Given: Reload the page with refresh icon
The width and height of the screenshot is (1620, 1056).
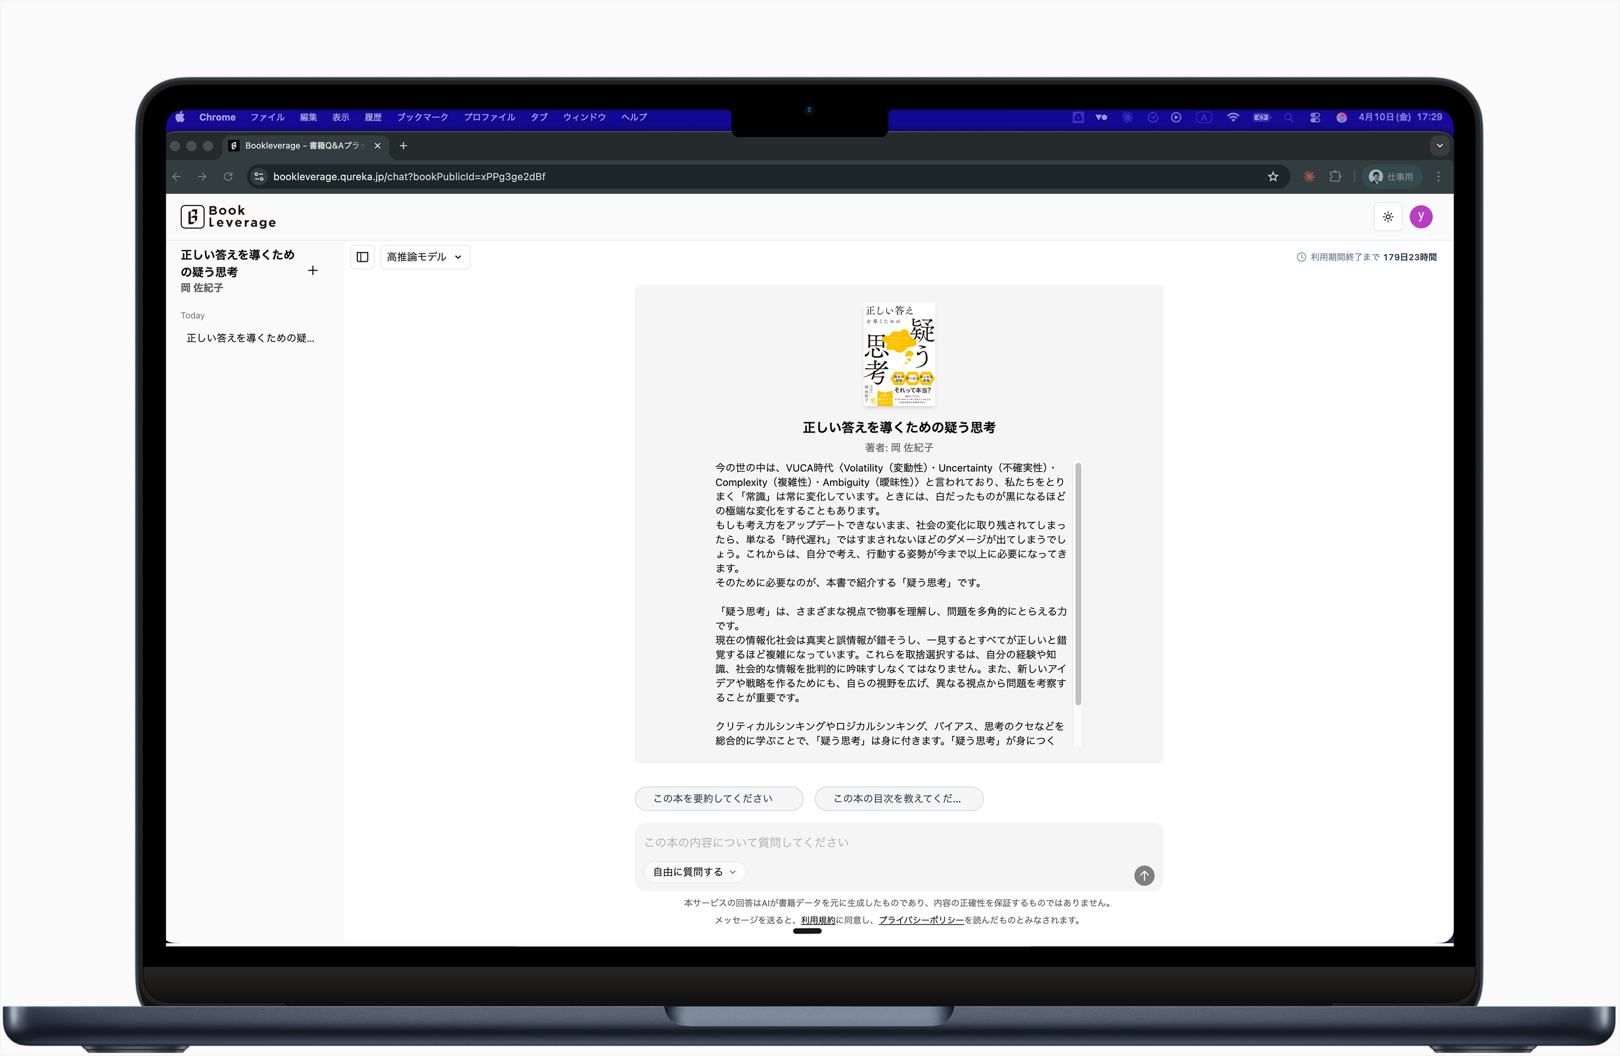Looking at the screenshot, I should pos(228,177).
